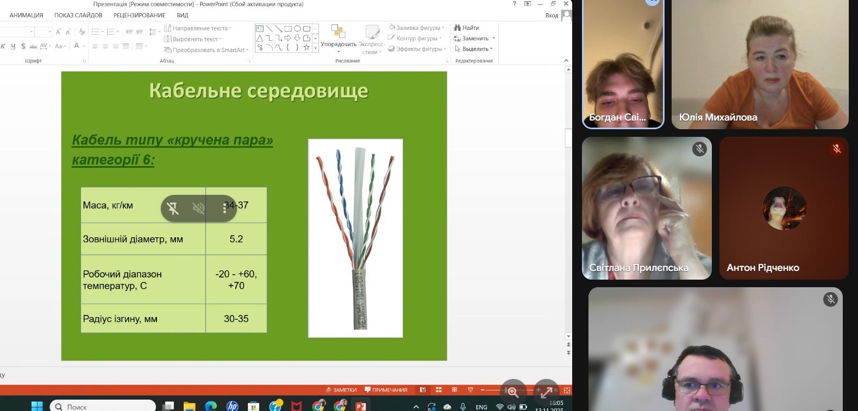Click the unpin icon on overlay
This screenshot has height=411, width=858.
[173, 208]
